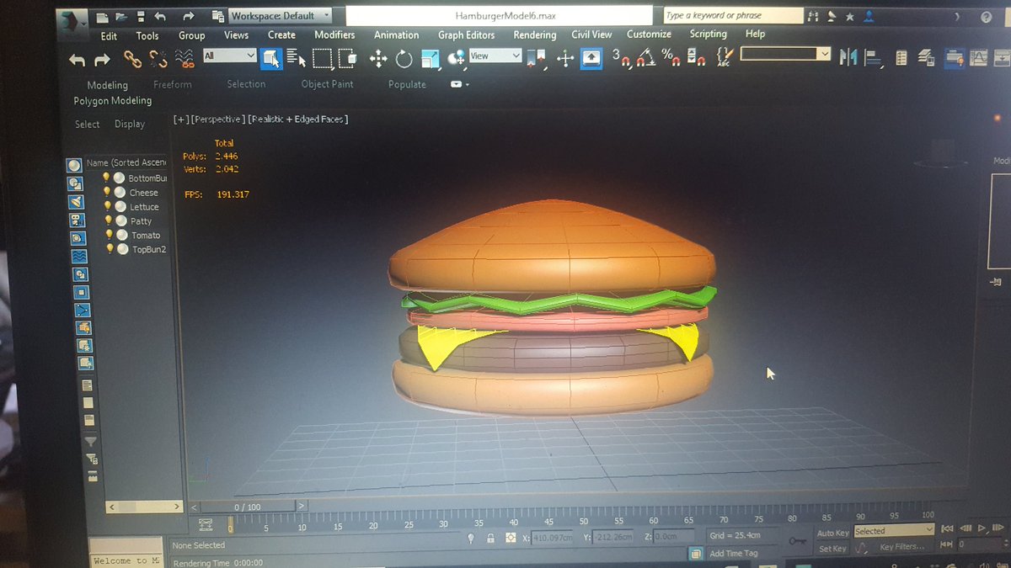Open the Edit menu

click(109, 36)
